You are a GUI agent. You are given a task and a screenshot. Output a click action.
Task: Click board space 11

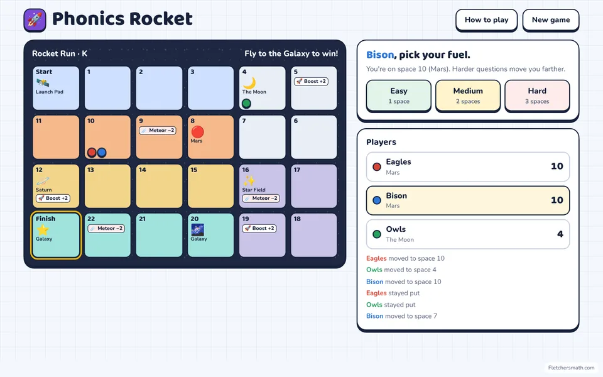point(56,137)
